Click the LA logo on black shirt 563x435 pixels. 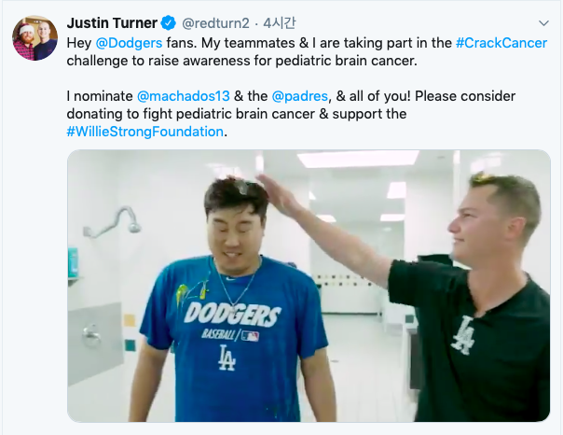tap(463, 335)
